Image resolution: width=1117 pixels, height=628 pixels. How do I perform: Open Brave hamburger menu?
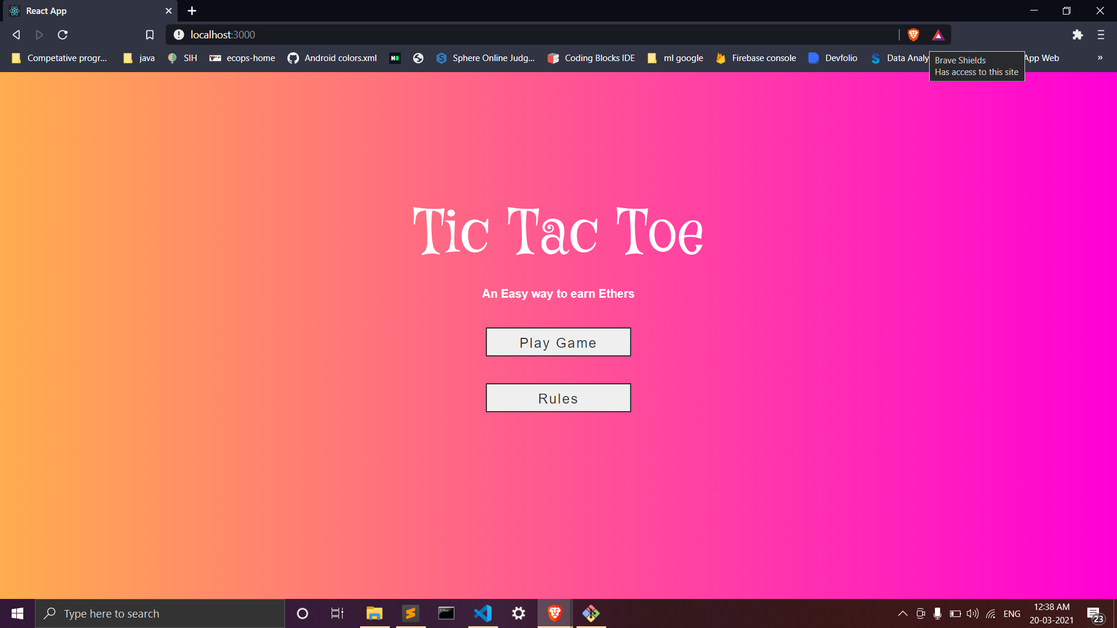pos(1101,35)
